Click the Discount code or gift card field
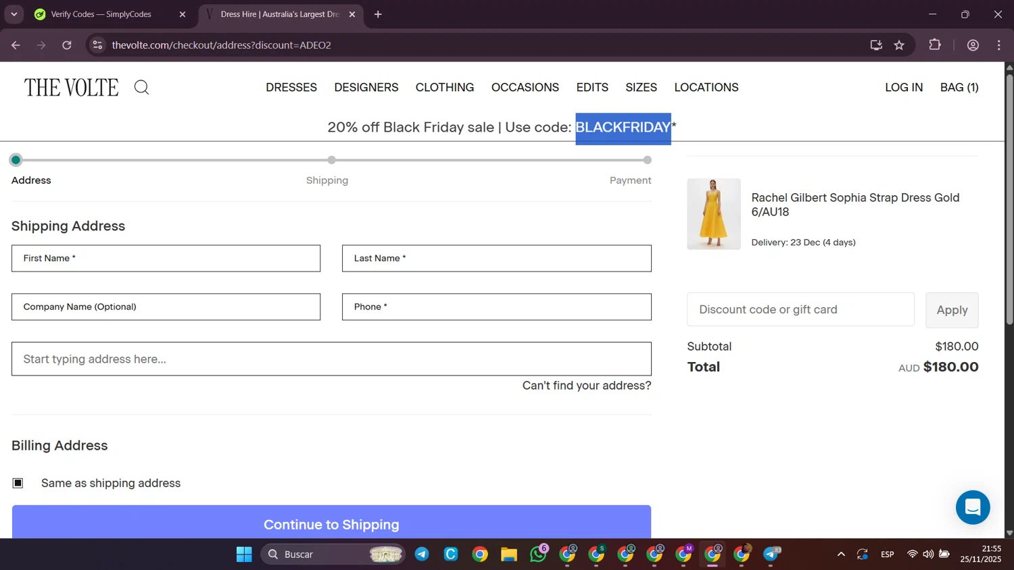Image resolution: width=1014 pixels, height=570 pixels. click(800, 310)
